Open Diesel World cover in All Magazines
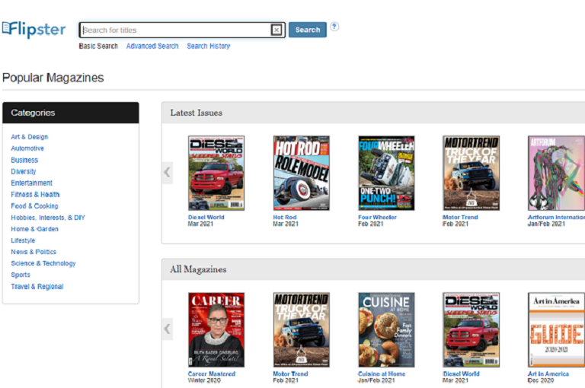This screenshot has height=388, width=585. [472, 330]
